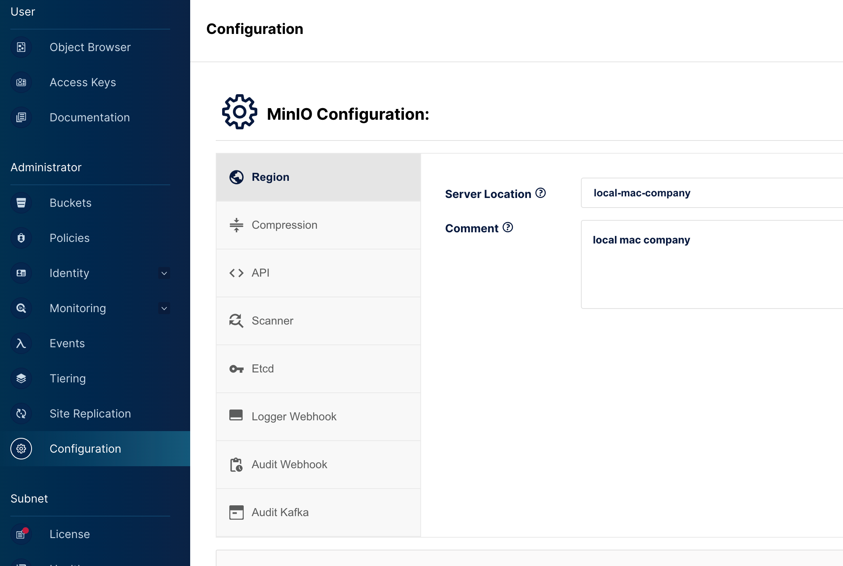This screenshot has width=843, height=566.
Task: Click the Comment help icon
Action: tap(508, 228)
